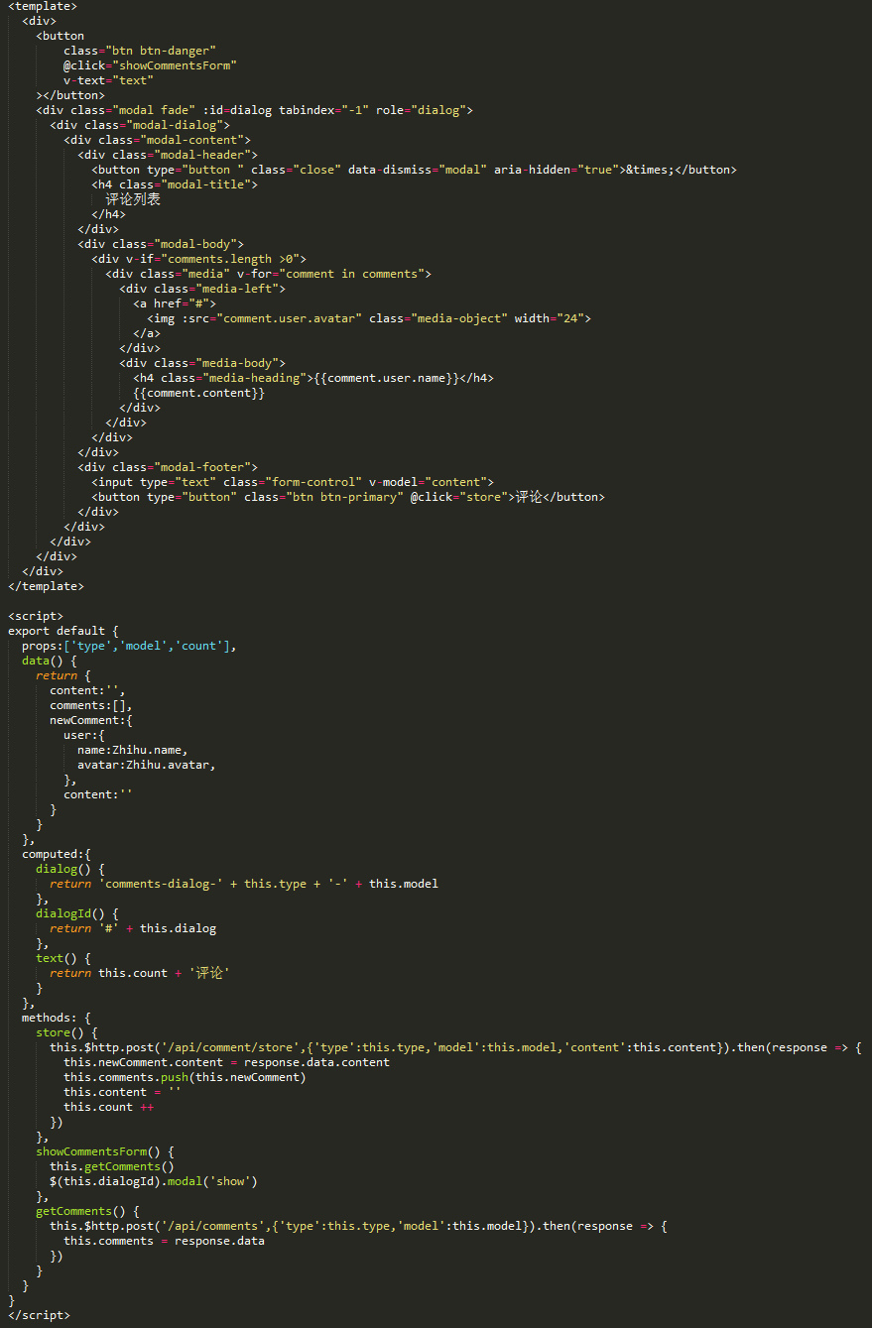Click the props:['type','model','count'] line
The width and height of the screenshot is (872, 1328).
(x=129, y=646)
